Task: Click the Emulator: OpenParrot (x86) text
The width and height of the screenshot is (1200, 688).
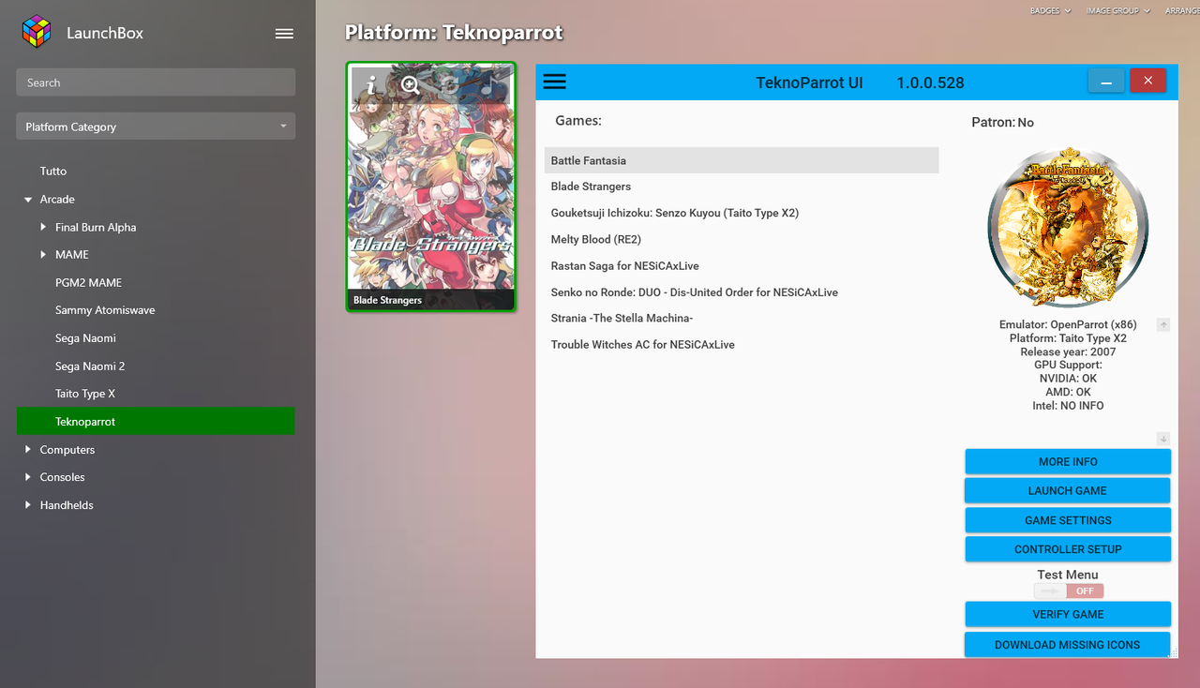Action: coord(1068,324)
